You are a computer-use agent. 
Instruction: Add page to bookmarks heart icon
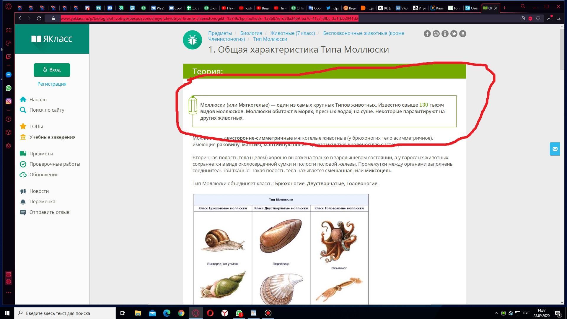pyautogui.click(x=538, y=18)
